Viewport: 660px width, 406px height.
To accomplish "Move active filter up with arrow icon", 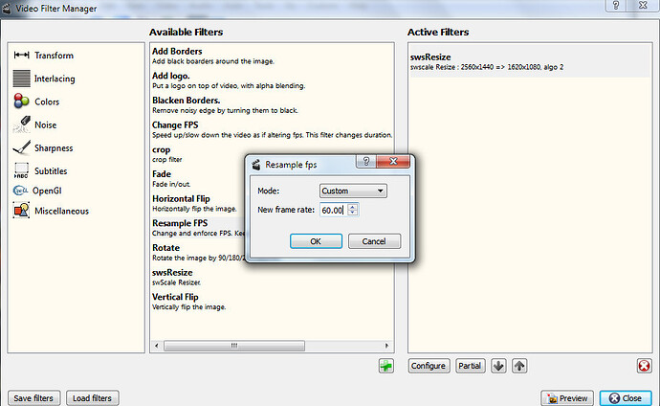I will [x=519, y=366].
